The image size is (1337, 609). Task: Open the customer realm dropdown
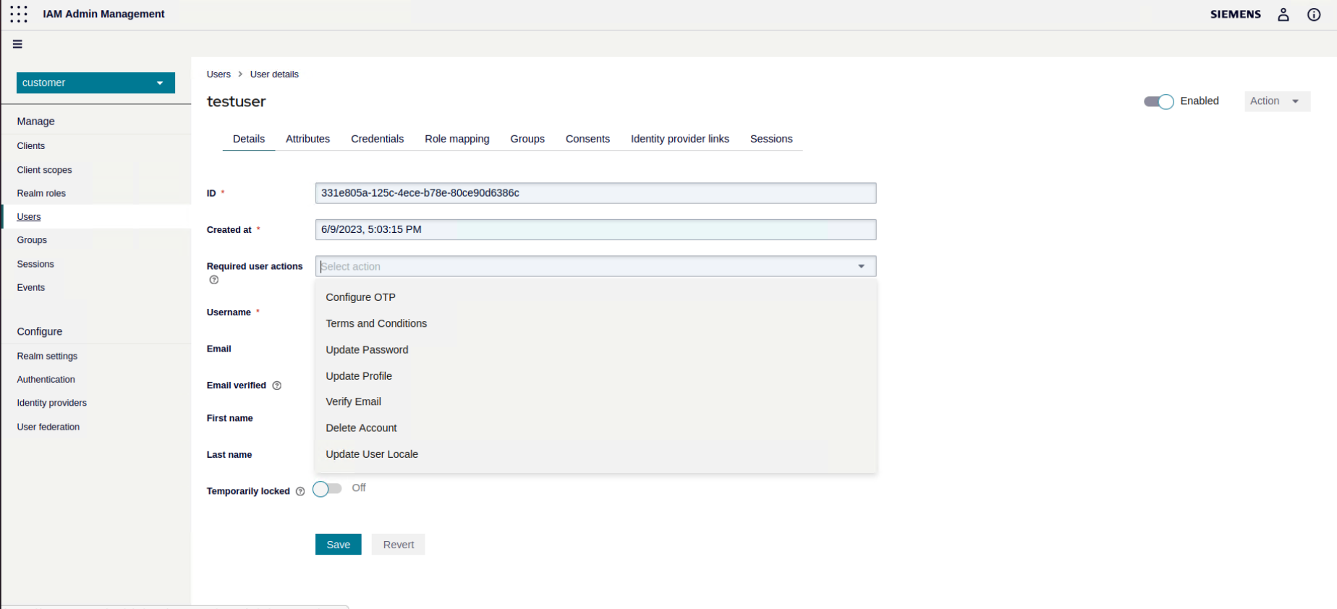tap(95, 83)
